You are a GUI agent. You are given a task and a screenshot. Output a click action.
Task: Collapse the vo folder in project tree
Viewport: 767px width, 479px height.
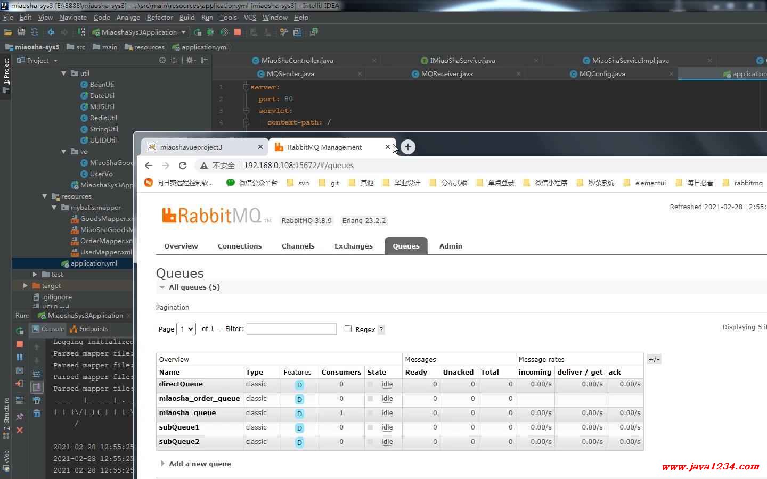click(x=64, y=152)
